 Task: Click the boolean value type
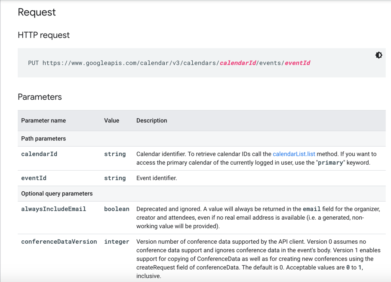point(117,209)
